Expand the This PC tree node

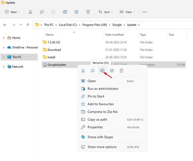click(4, 57)
